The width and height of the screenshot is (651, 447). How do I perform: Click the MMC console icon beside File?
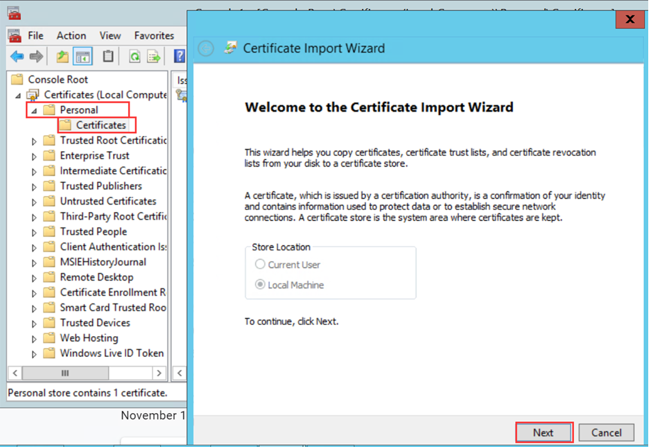(x=15, y=36)
